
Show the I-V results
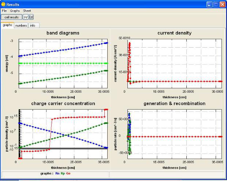(26, 17)
